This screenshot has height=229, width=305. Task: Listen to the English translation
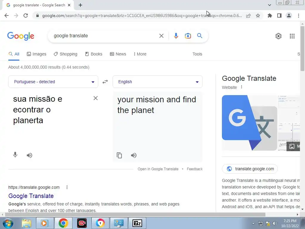(x=134, y=155)
